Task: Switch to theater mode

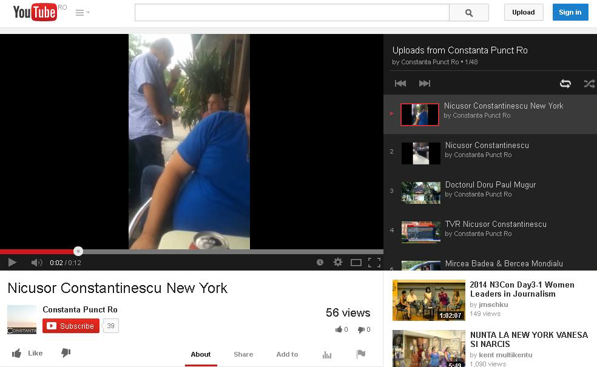Action: pyautogui.click(x=356, y=262)
